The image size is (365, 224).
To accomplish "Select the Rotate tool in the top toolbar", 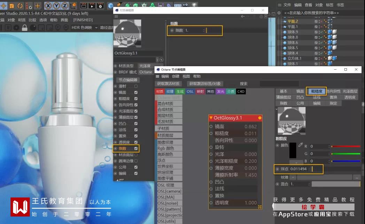I will coord(20,6).
